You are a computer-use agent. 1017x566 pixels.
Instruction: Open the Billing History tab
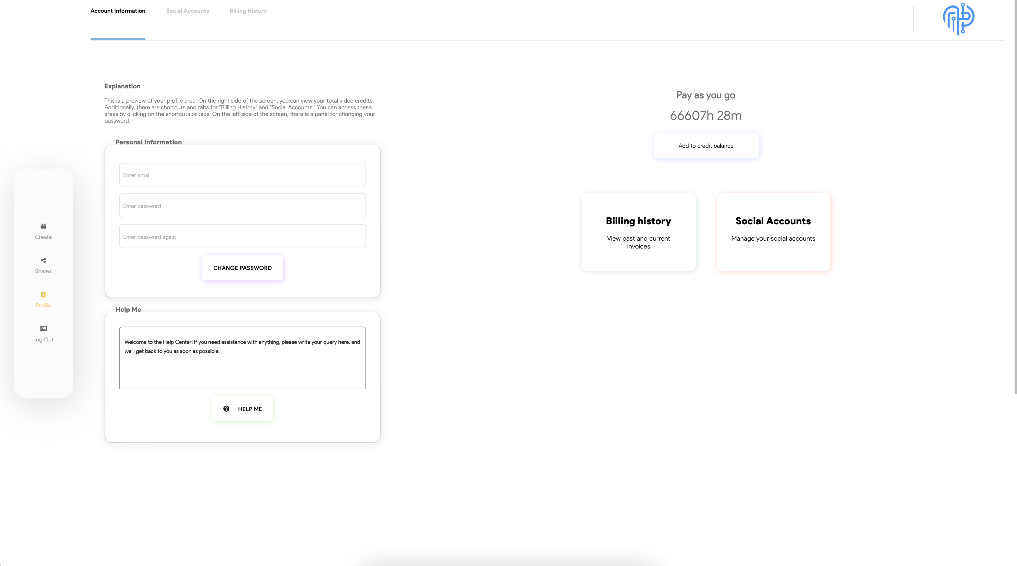click(x=248, y=11)
